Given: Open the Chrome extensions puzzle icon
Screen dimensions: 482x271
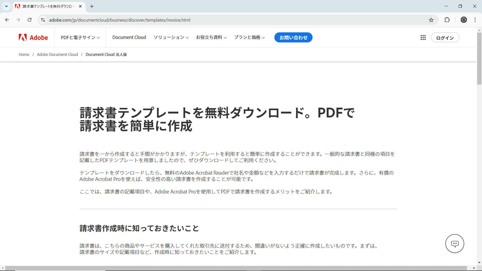Looking at the screenshot, I should click(447, 20).
